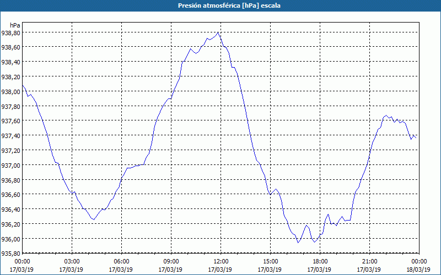Screen dimensions: 441x275
Task: Click the 03:00 time axis label
Action: [x=72, y=262]
